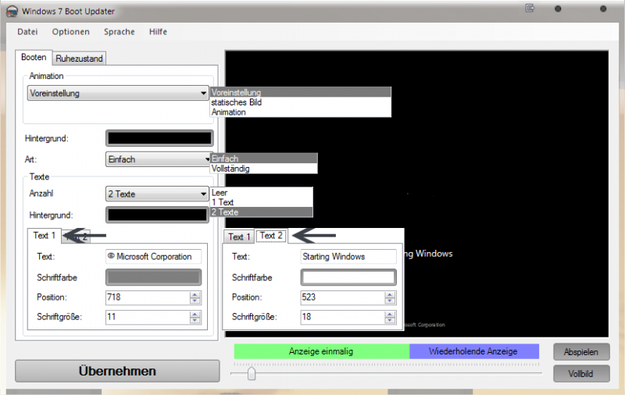Click the Vollbild button
625x395 pixels.
[581, 374]
